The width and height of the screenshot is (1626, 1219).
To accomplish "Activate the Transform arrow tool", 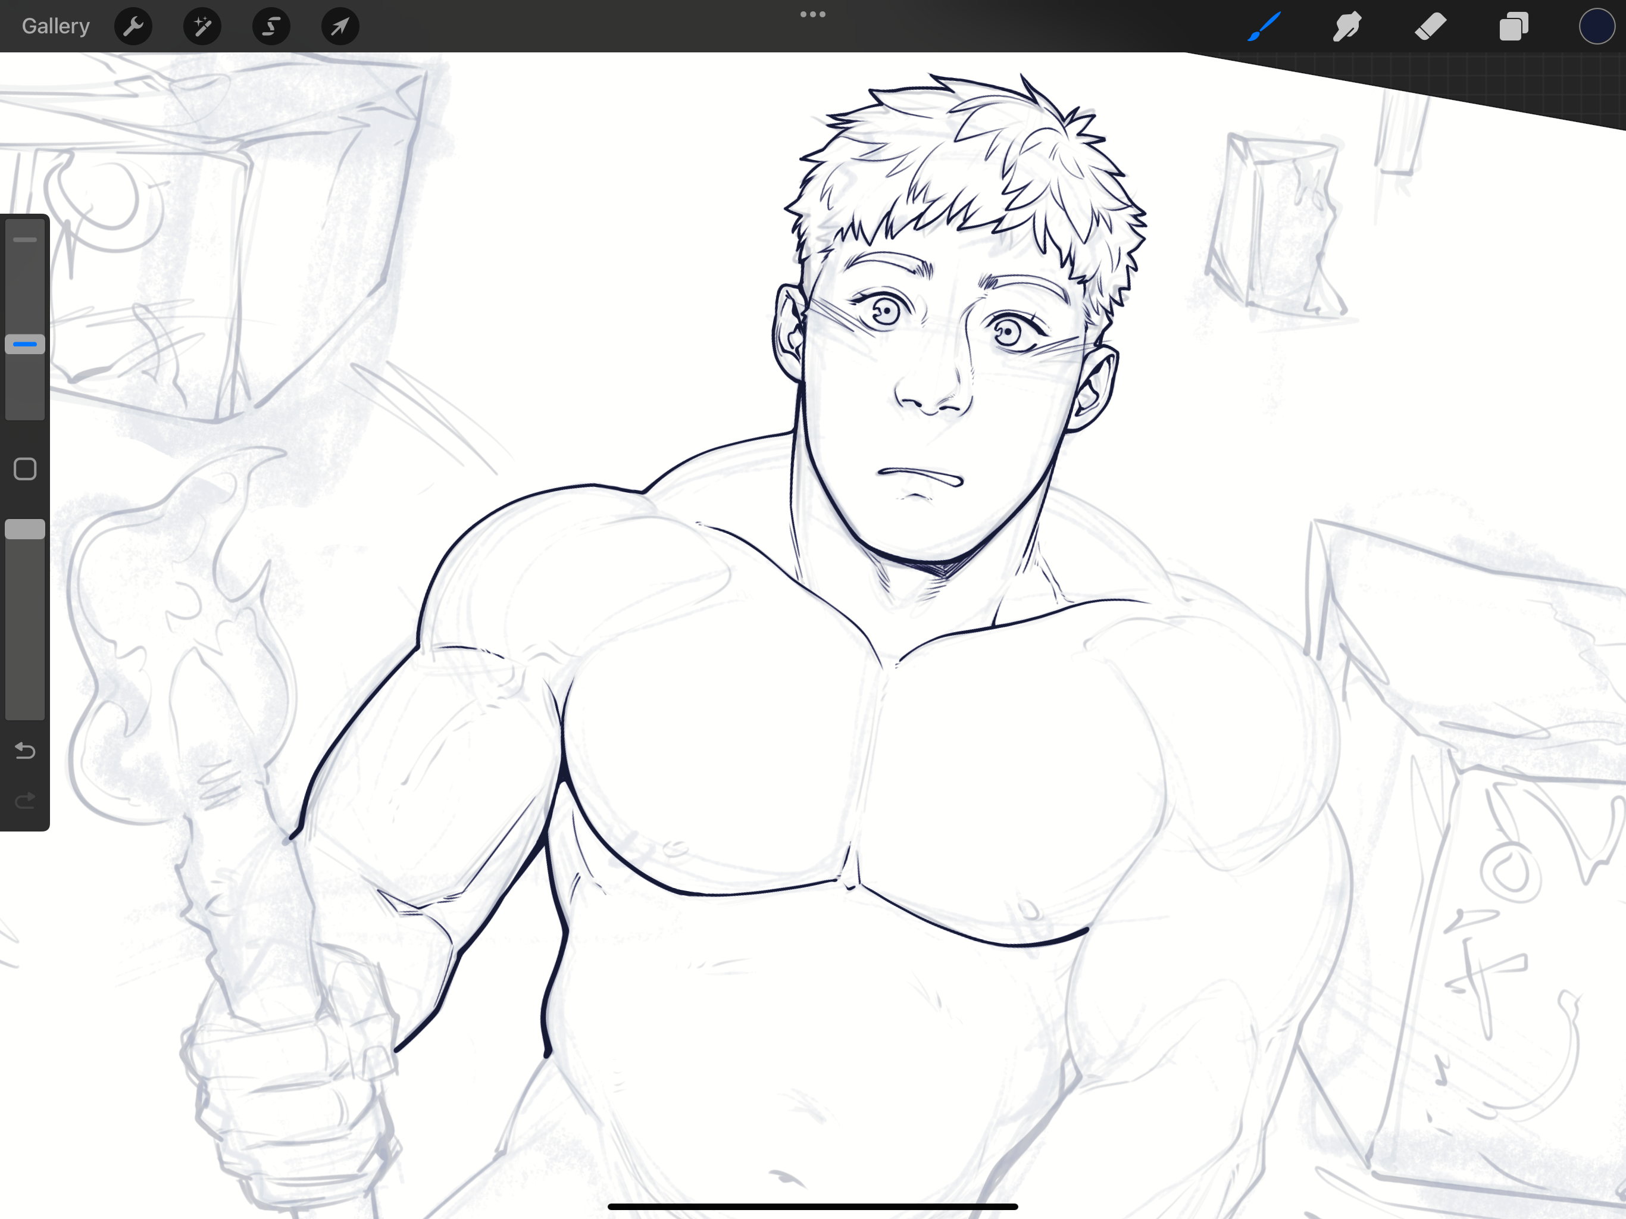I will [340, 26].
